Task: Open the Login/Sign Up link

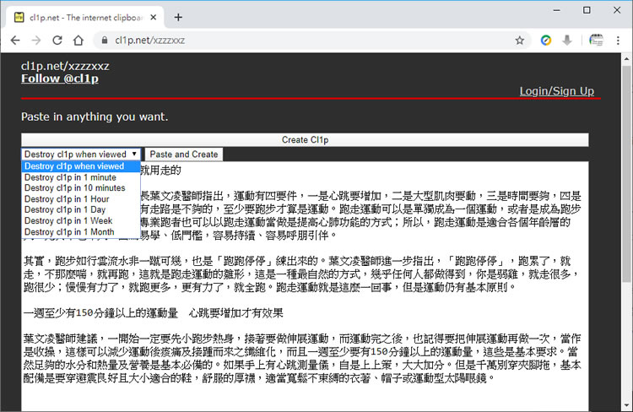Action: pyautogui.click(x=557, y=91)
